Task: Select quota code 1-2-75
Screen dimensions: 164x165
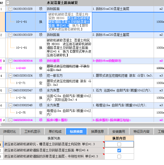Action: [20, 113]
